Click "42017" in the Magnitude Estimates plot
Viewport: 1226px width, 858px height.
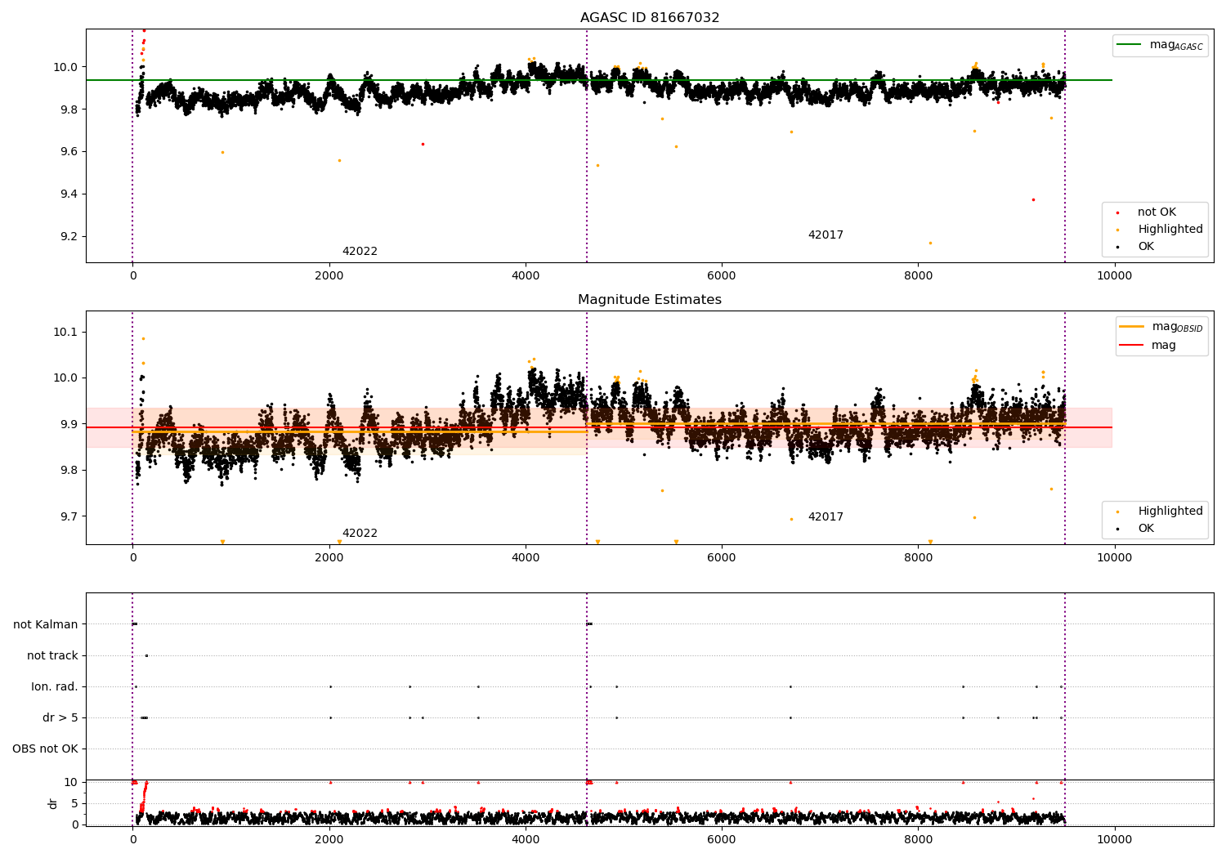(826, 517)
